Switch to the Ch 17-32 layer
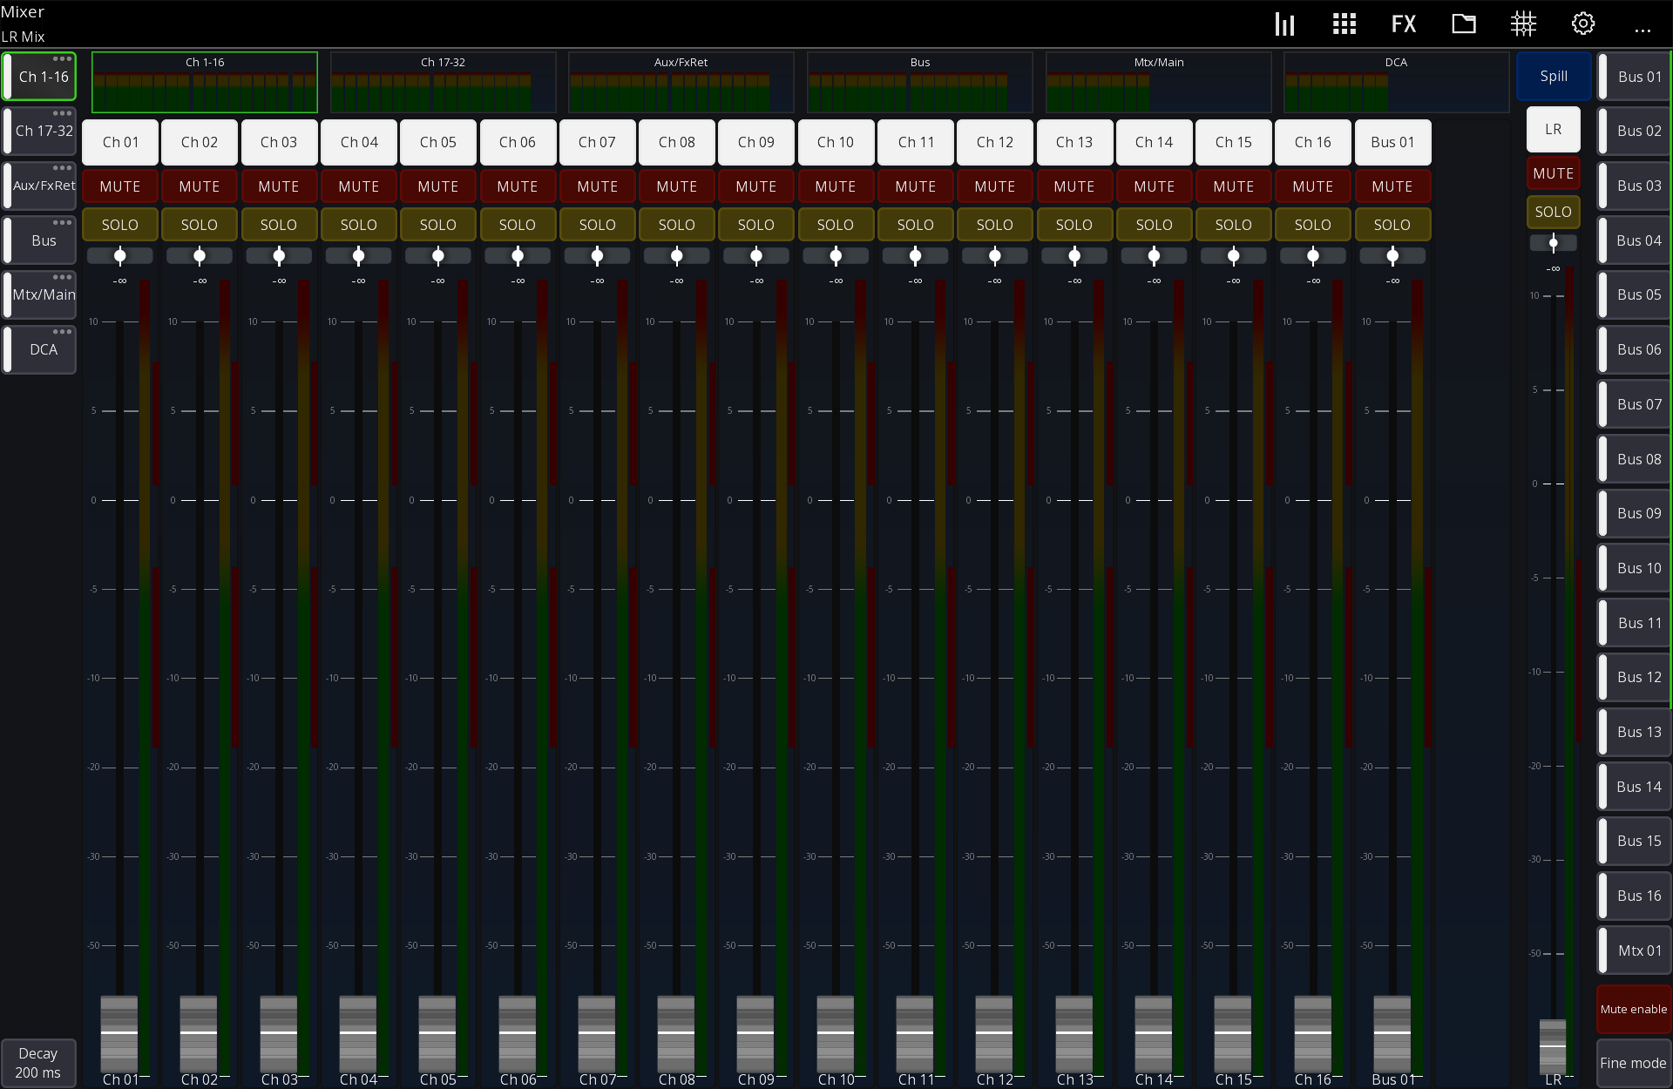1673x1089 pixels. (x=39, y=132)
